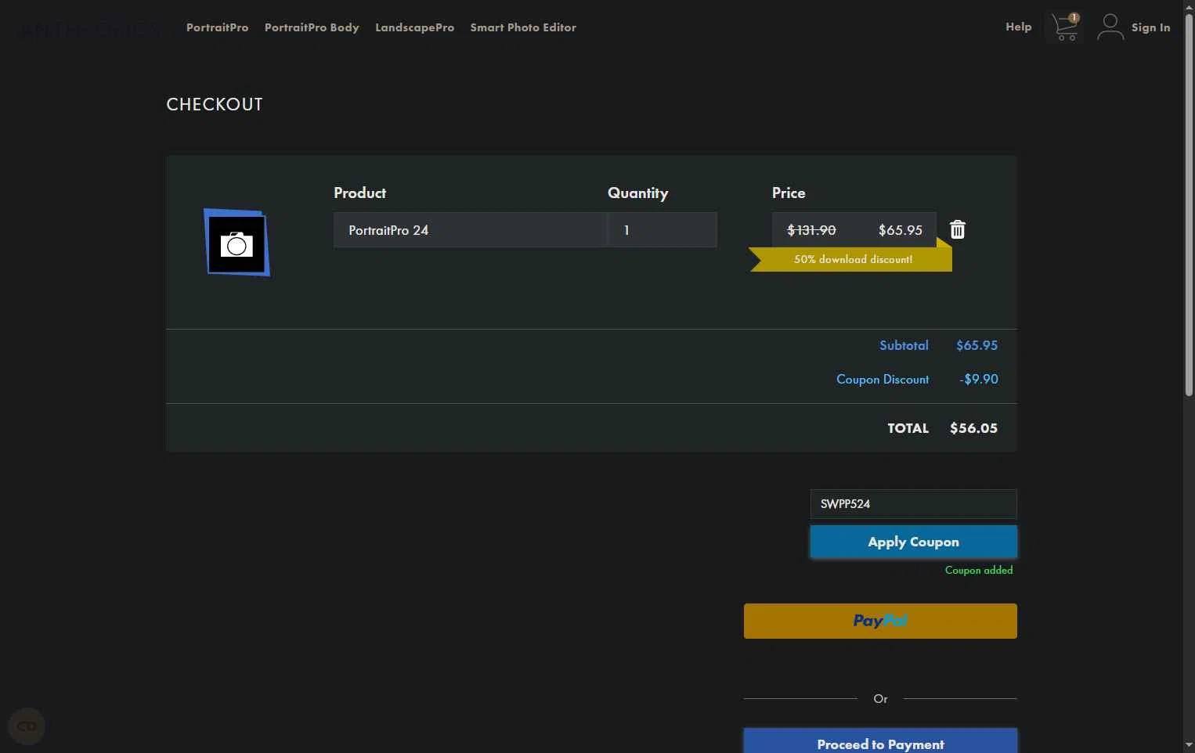Click the Apply Coupon button
Viewport: 1195px width, 753px height.
[x=913, y=542]
